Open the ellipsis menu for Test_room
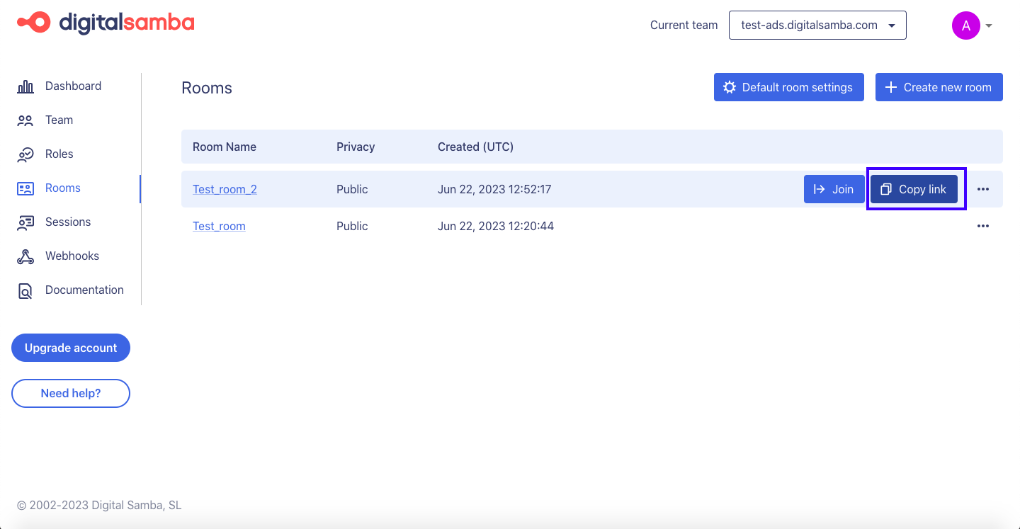 coord(983,226)
